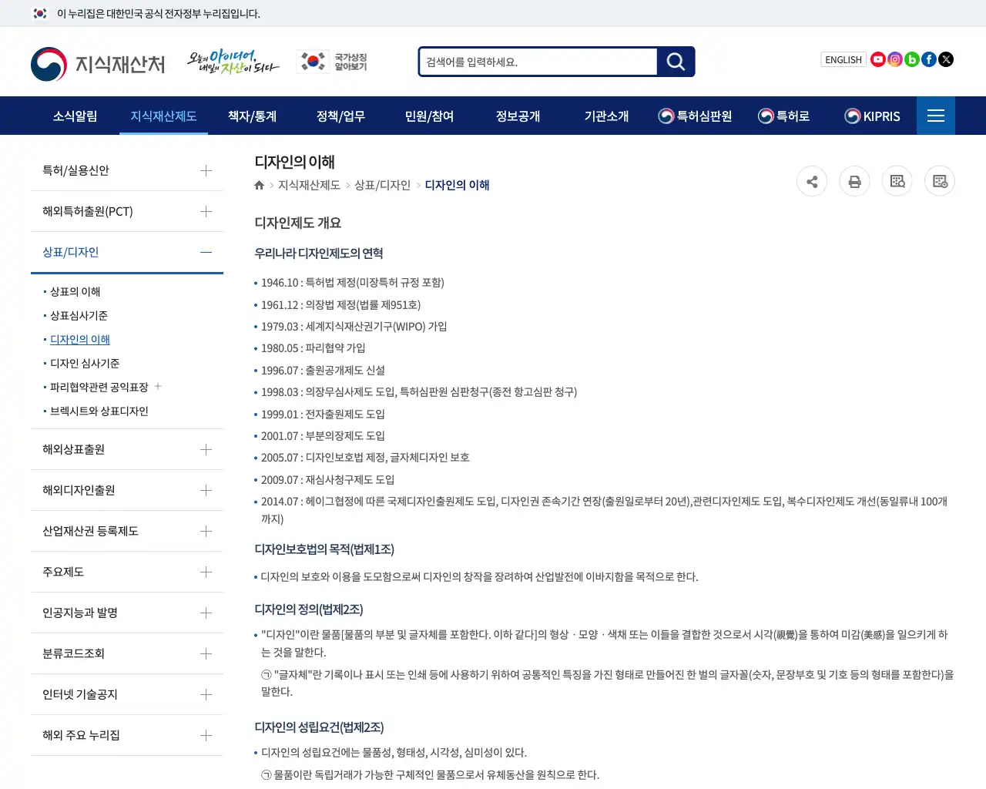
Task: Open the Facebook icon in the header
Action: 928,59
